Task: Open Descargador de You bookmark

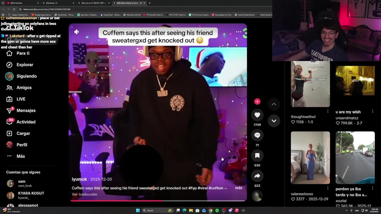Action: [222, 15]
